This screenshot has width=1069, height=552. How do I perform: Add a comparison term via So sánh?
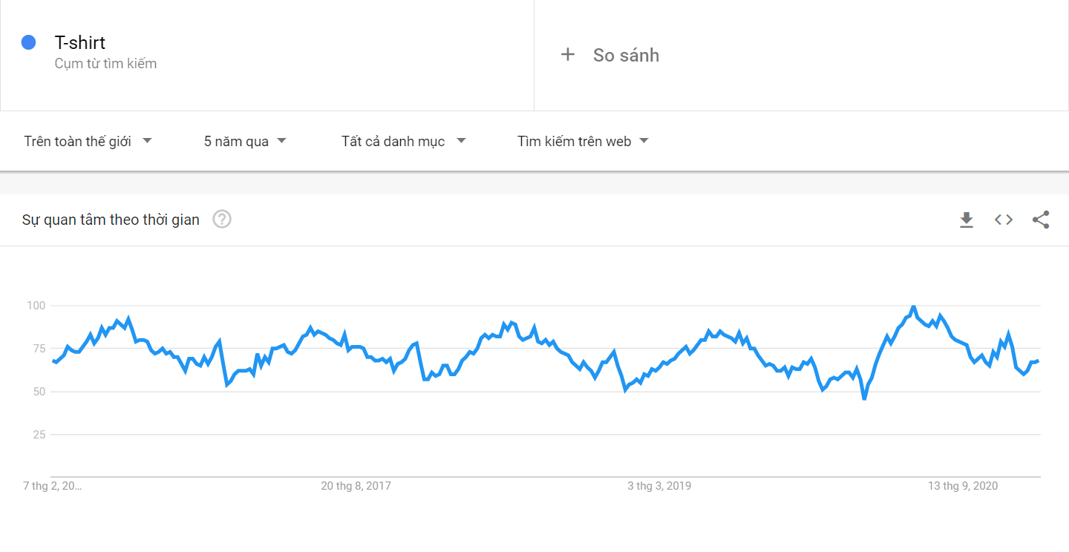pyautogui.click(x=626, y=55)
